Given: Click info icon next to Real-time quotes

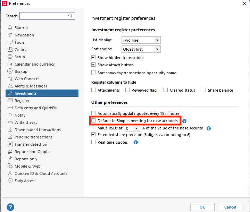Looking at the screenshot, I should click(136, 142).
